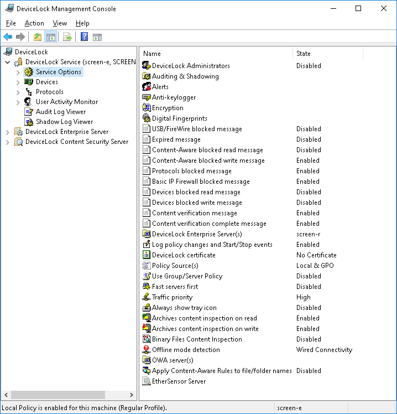Select Audit Log Viewer in tree
Viewport: 397px width, 414px height.
(60, 112)
